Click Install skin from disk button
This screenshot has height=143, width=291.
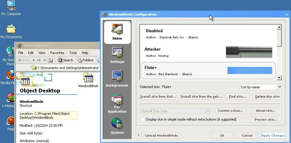coord(158,97)
